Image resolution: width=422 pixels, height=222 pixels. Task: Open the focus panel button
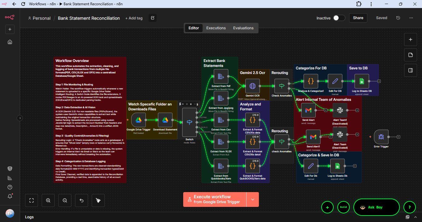click(x=411, y=70)
